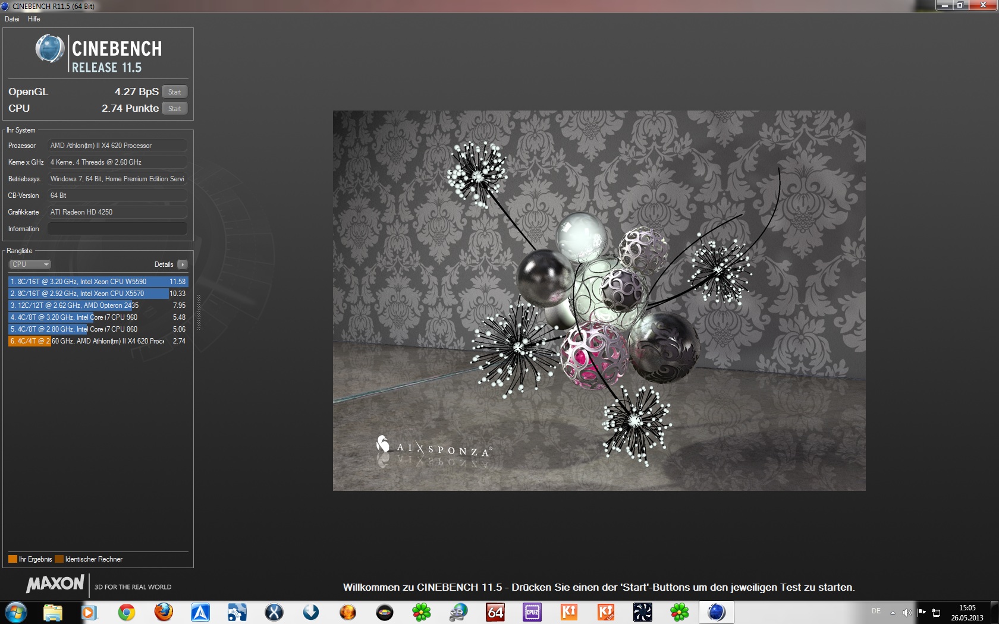Open Google Chrome from the taskbar
999x624 pixels.
tap(126, 612)
